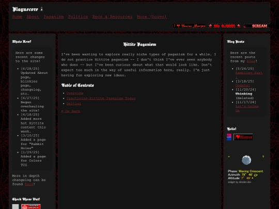
Task: Open the in-depth changelog here link
Action: click(x=29, y=184)
